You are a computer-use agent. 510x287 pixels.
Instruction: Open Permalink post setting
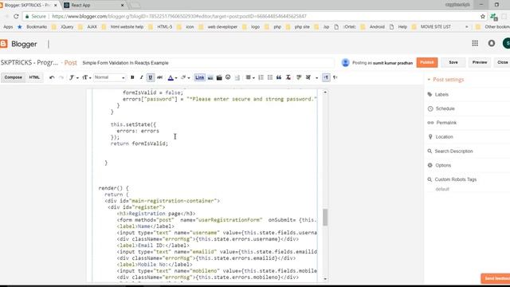point(442,123)
